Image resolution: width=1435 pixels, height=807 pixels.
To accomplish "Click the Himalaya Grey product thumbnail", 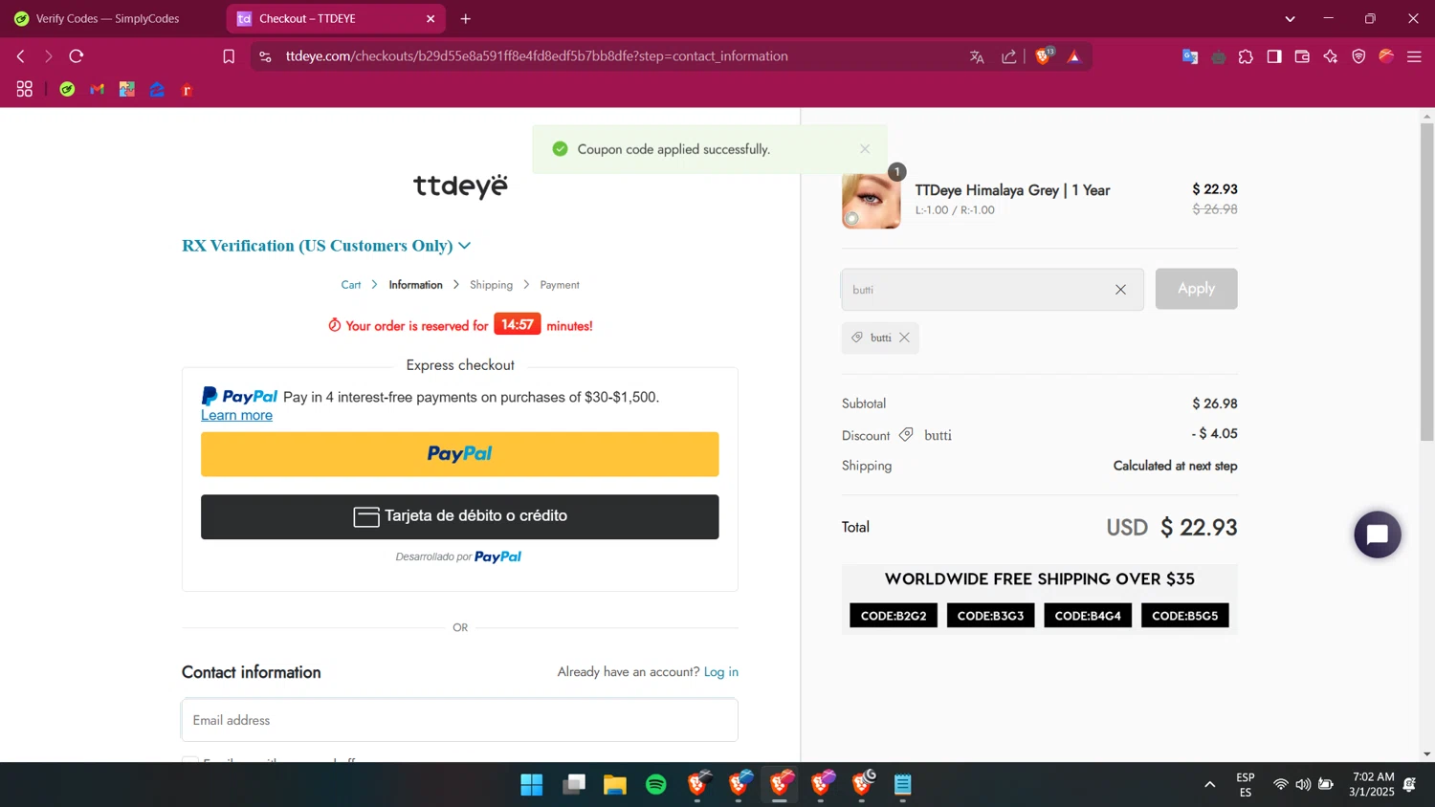I will coord(871,200).
